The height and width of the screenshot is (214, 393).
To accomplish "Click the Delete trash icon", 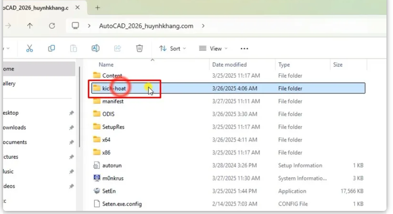I will (139, 48).
